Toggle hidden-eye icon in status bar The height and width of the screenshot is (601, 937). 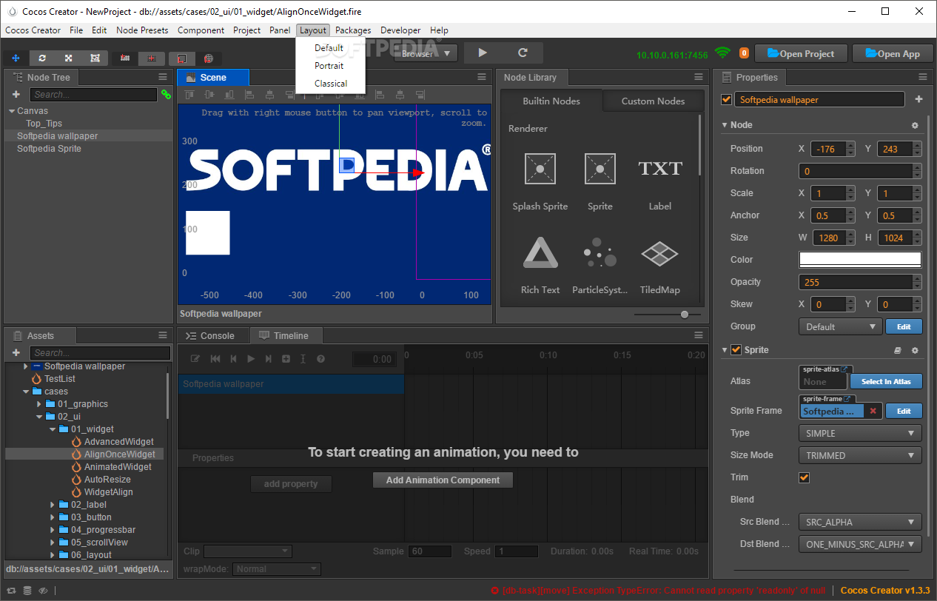(x=43, y=591)
